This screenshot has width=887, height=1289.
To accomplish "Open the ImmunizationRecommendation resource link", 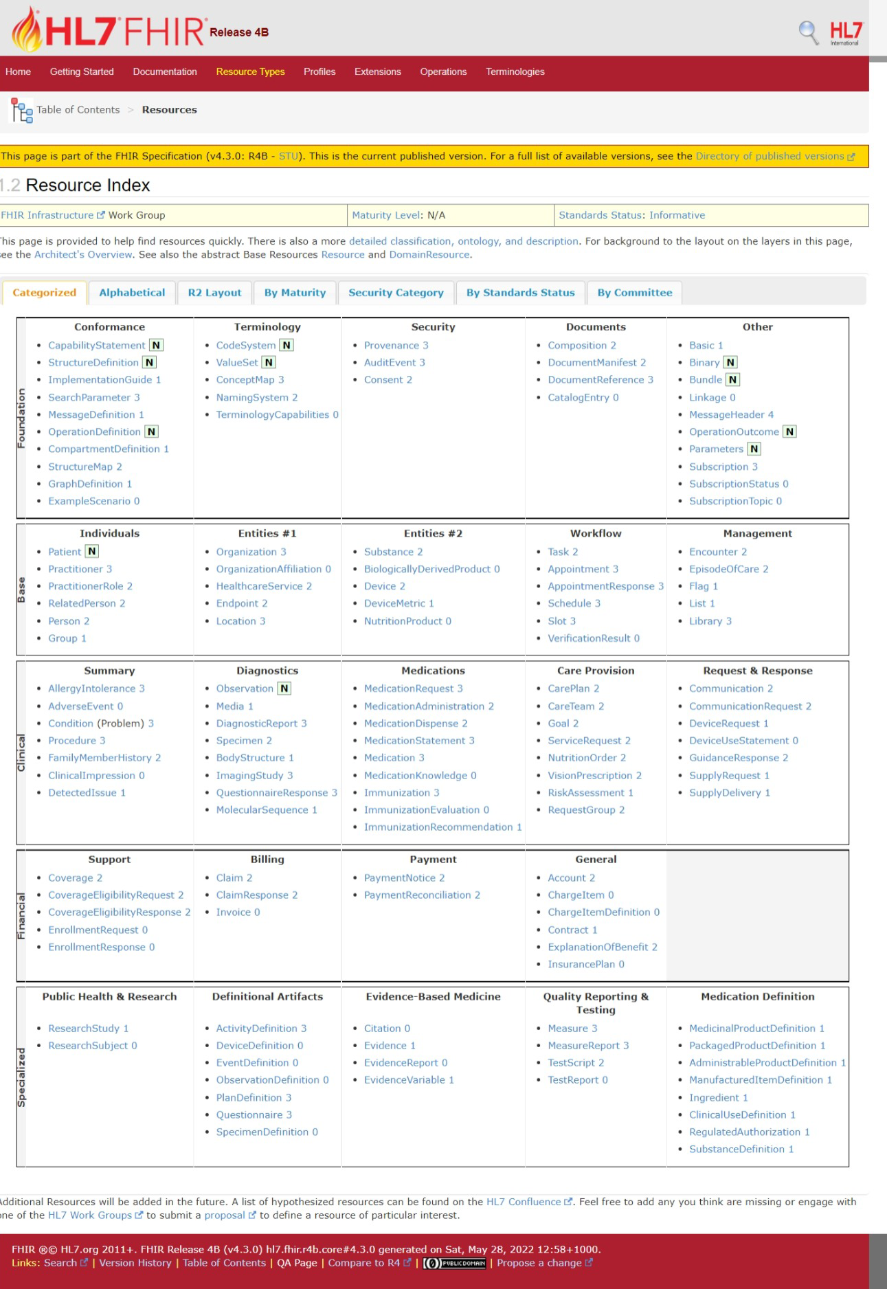I will (x=438, y=827).
